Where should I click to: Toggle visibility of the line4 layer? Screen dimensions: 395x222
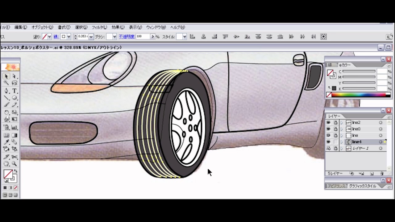[328, 142]
